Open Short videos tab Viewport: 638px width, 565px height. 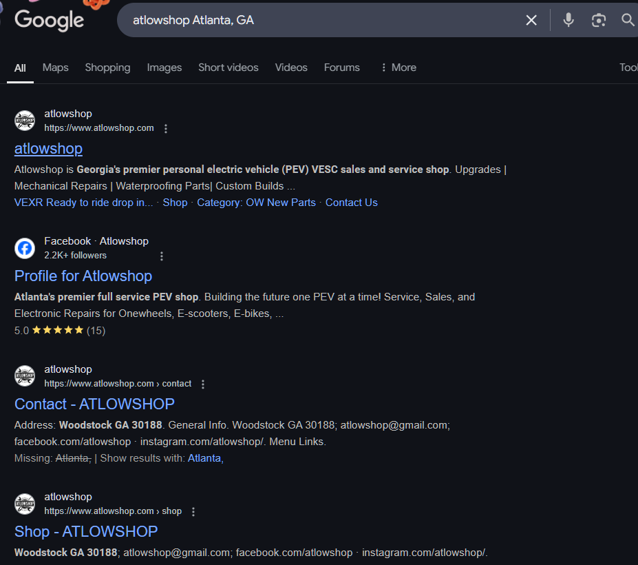click(x=228, y=68)
